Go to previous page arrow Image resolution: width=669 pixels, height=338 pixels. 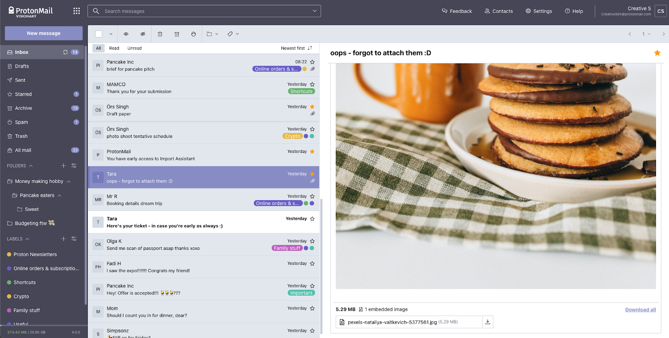tap(630, 34)
